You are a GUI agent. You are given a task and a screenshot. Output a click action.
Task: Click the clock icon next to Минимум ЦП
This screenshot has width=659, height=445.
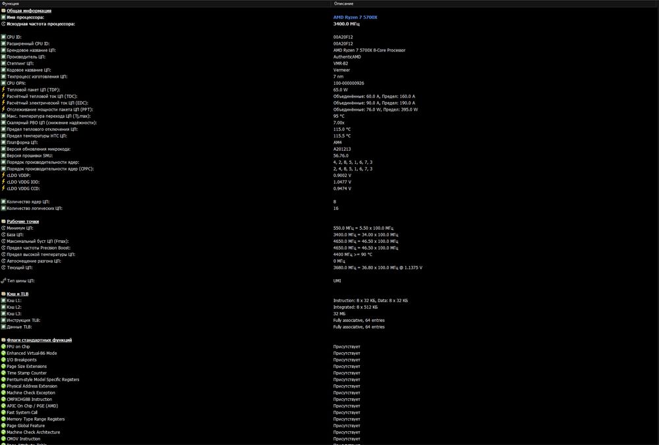click(x=3, y=228)
